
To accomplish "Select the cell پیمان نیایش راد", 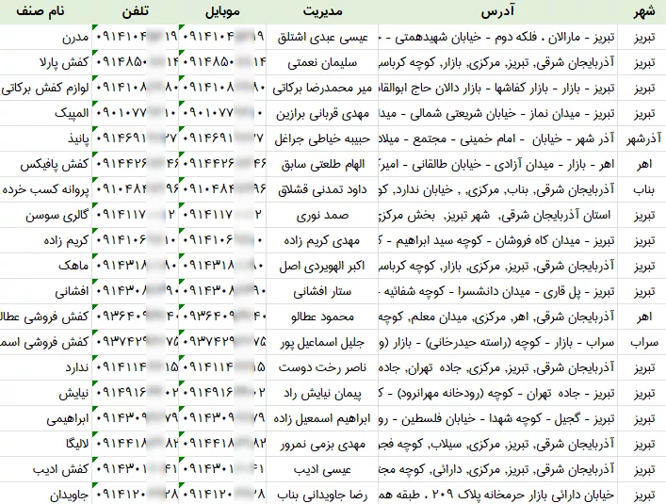I will click(x=322, y=394).
